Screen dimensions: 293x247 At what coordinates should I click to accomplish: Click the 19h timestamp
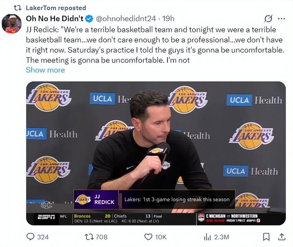click(x=169, y=19)
